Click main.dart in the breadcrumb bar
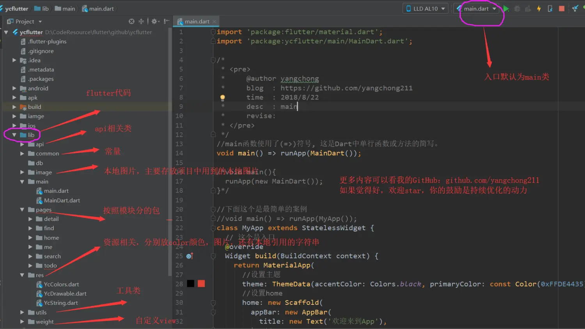The image size is (585, 329). click(x=98, y=9)
